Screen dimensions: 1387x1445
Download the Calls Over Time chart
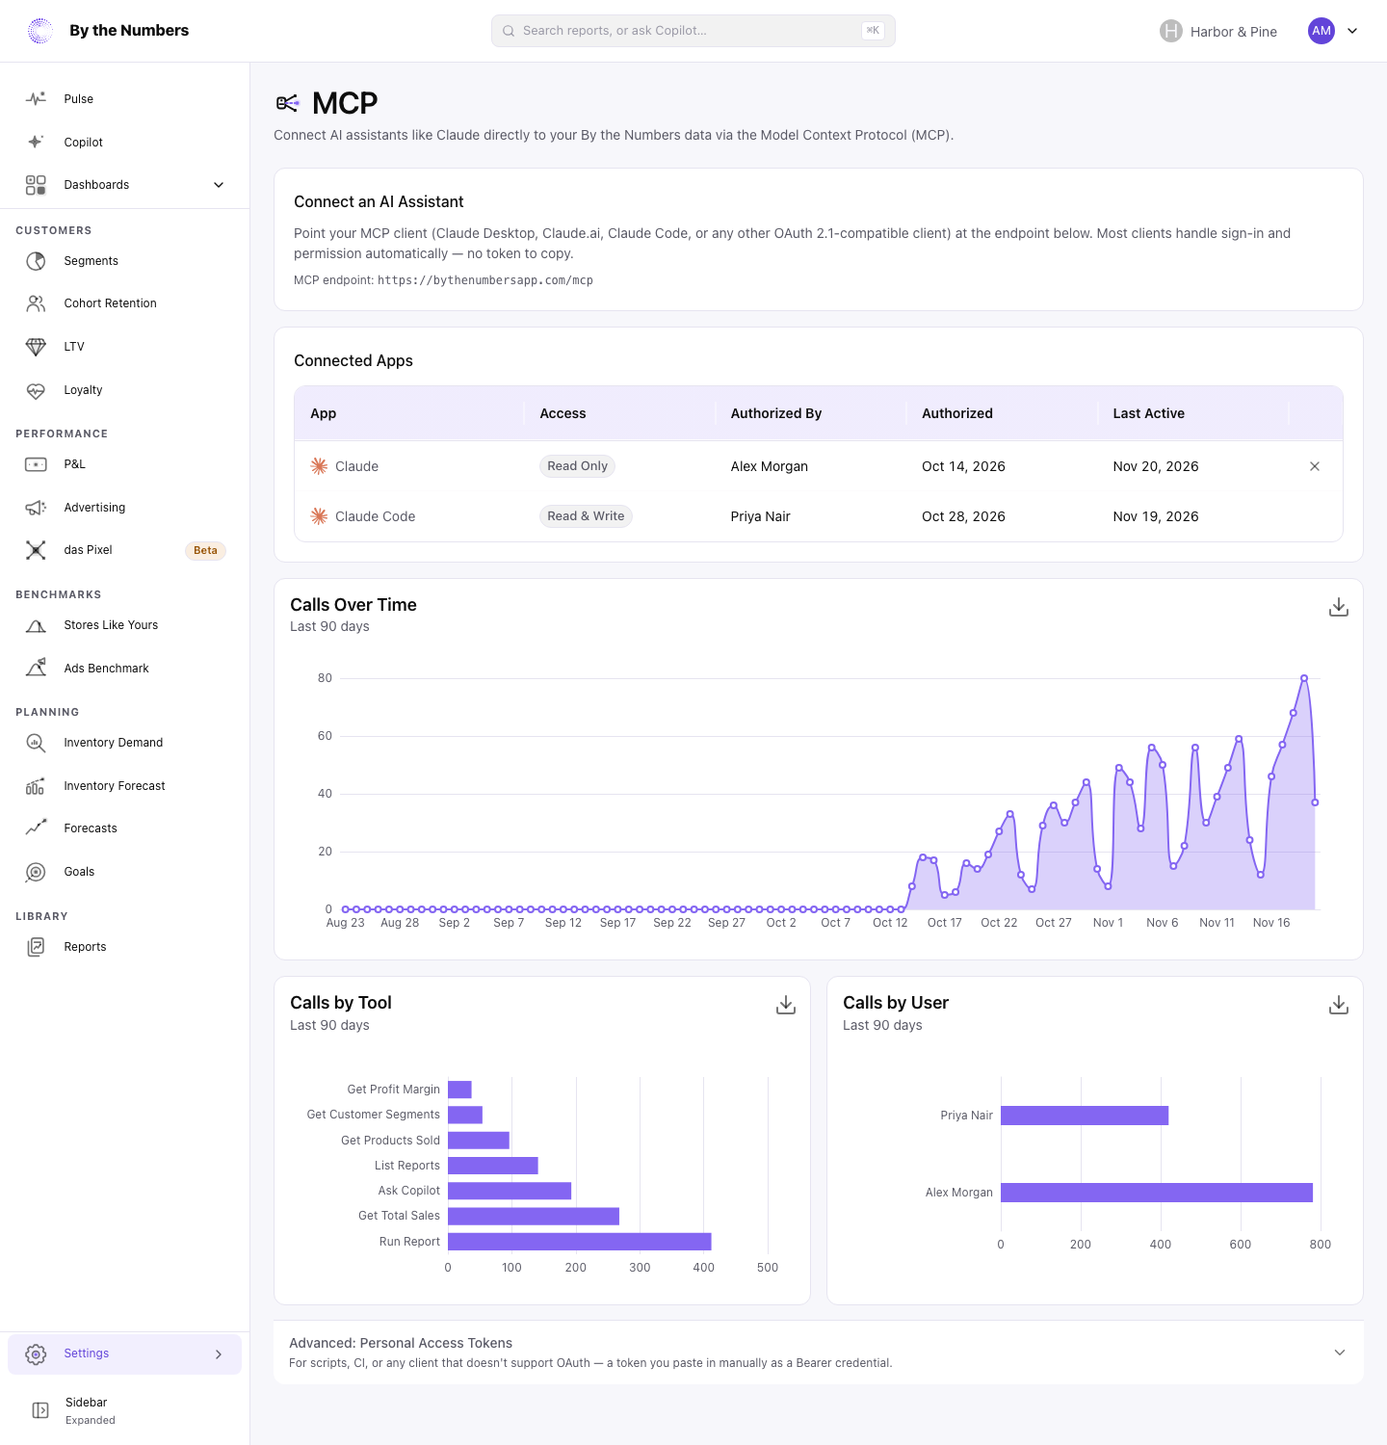1339,607
